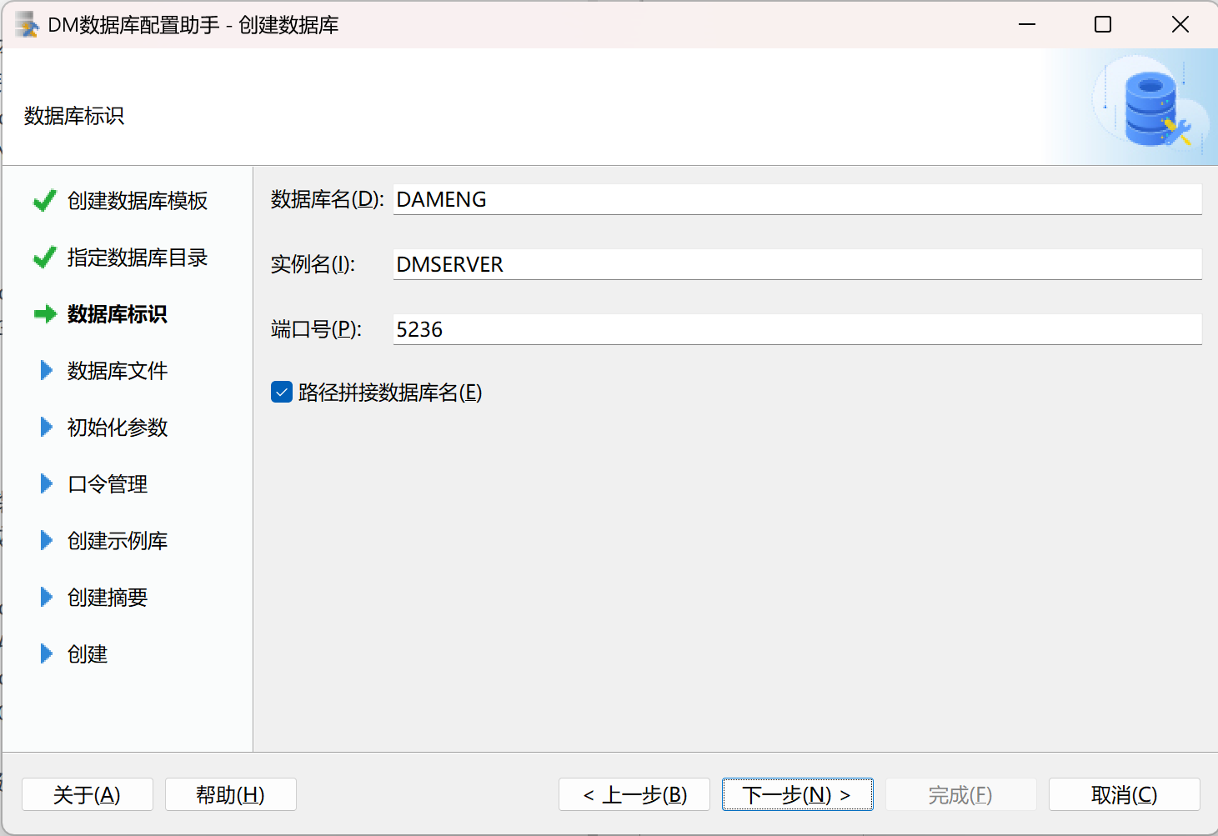The height and width of the screenshot is (836, 1218).
Task: Go to the final 创建 step
Action: pyautogui.click(x=88, y=654)
